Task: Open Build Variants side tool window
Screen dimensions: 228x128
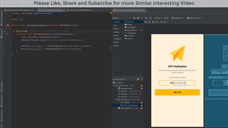Action: tap(1, 101)
